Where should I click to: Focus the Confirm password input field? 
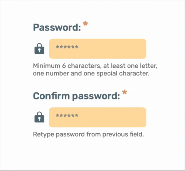(x=98, y=117)
